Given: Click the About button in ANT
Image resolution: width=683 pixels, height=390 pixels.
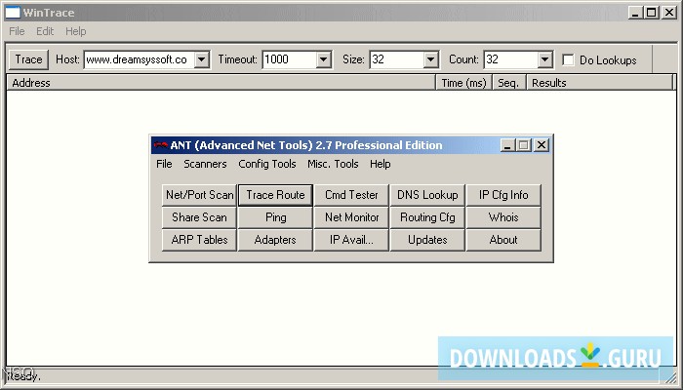Looking at the screenshot, I should click(x=503, y=240).
